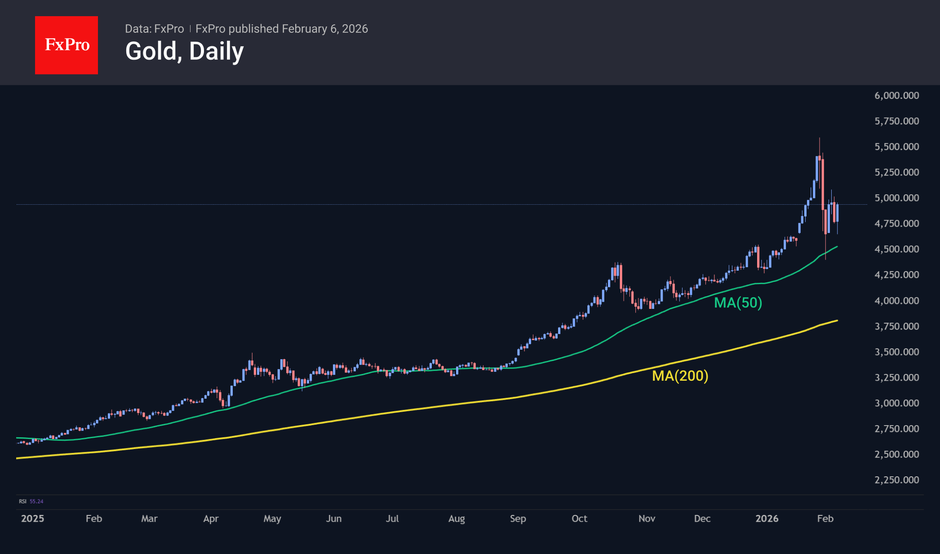Click the Apr label on time axis
The width and height of the screenshot is (940, 554).
click(211, 519)
